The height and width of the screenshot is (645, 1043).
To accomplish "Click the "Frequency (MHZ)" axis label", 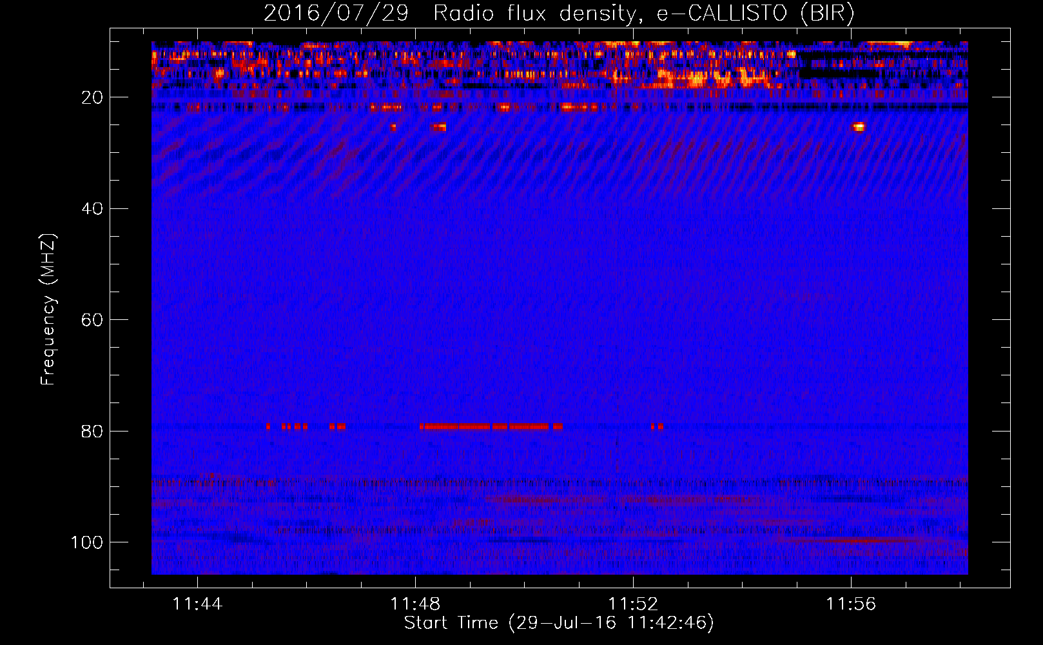I will pos(48,310).
